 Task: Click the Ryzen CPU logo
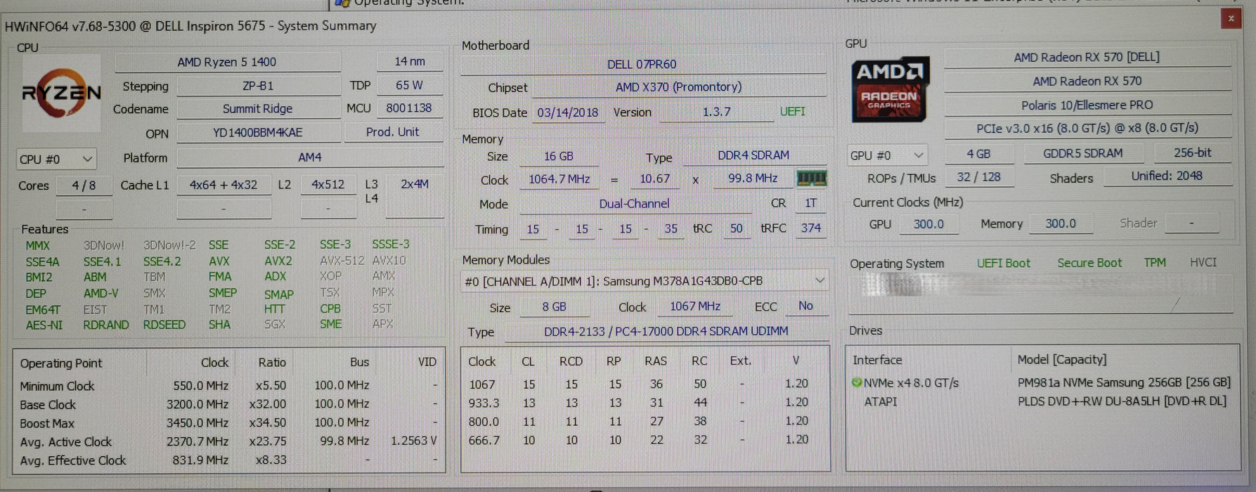pyautogui.click(x=62, y=93)
